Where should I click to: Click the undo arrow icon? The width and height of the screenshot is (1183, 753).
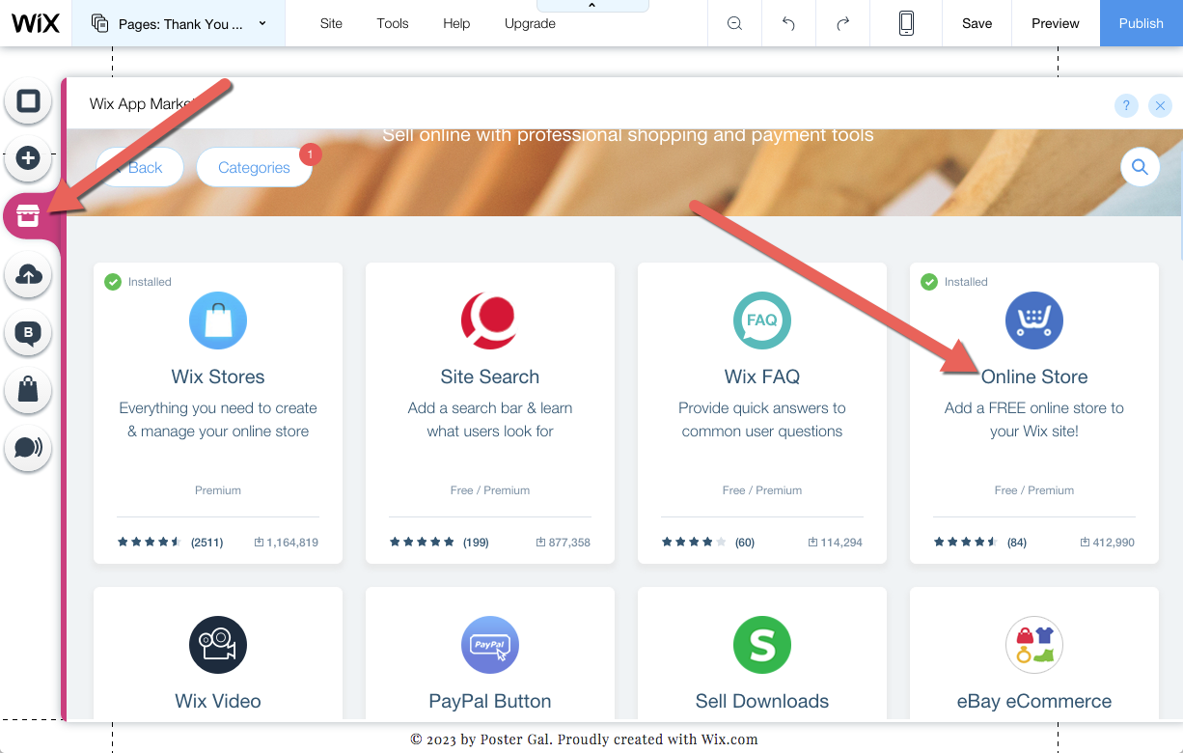point(788,23)
